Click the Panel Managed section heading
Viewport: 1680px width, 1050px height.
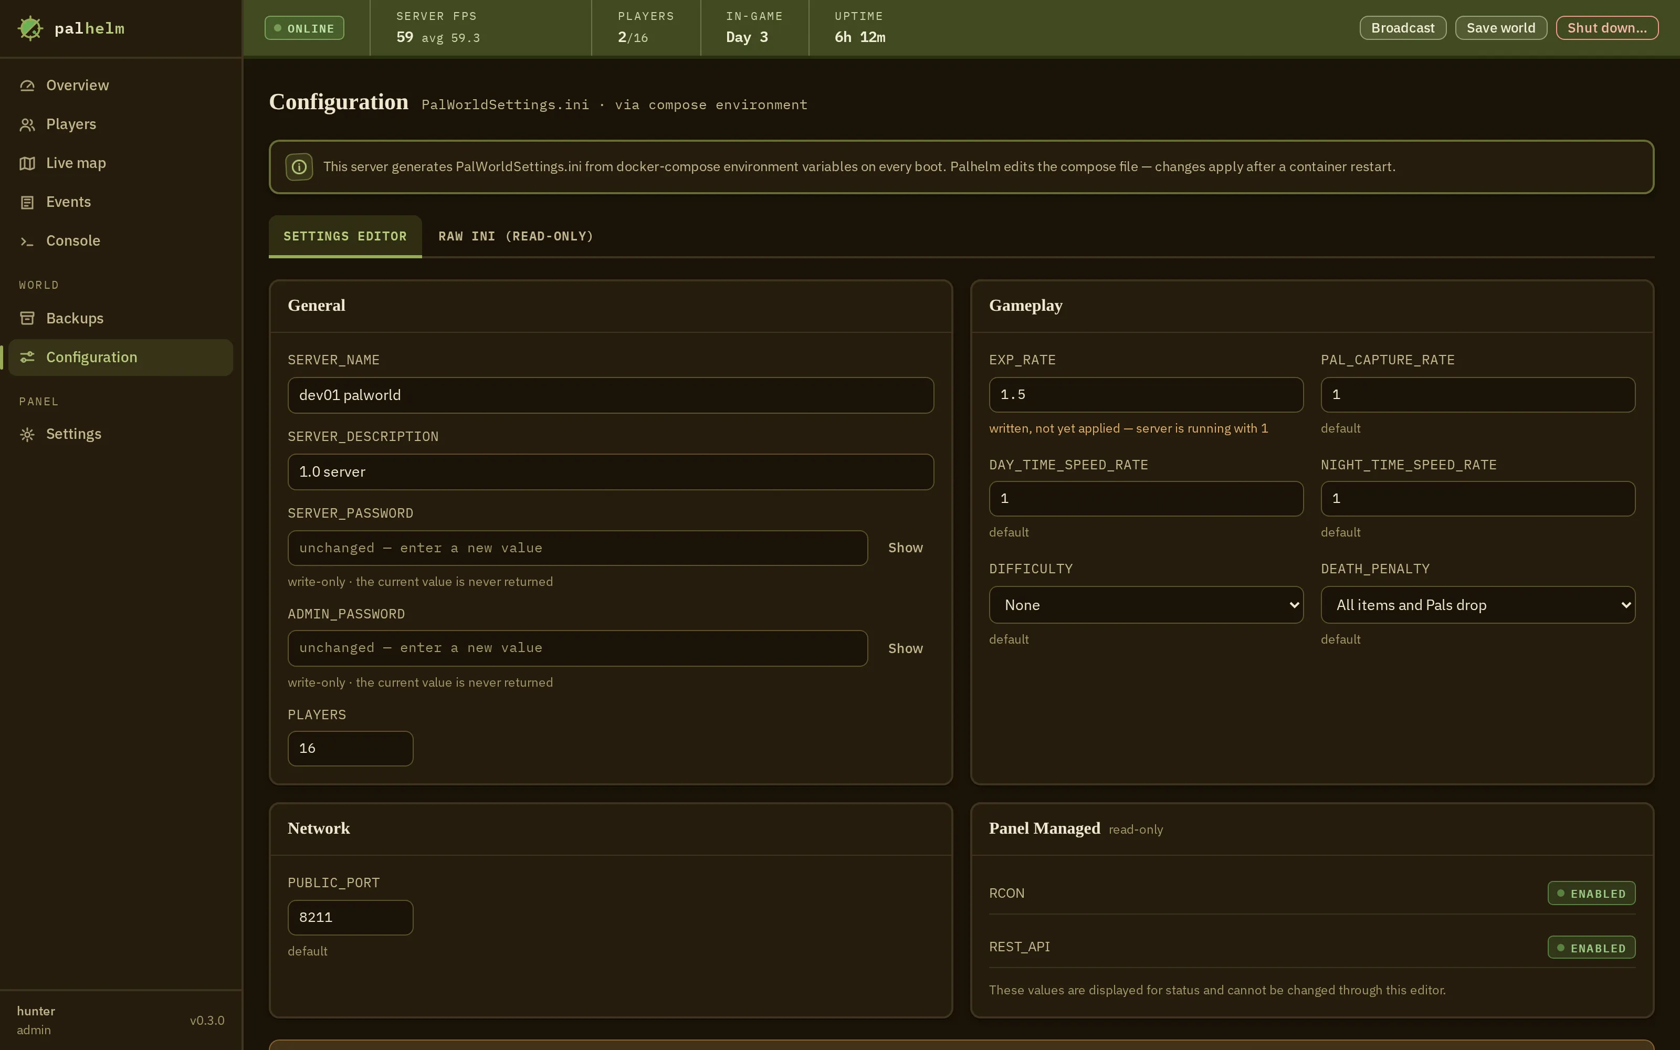point(1044,828)
